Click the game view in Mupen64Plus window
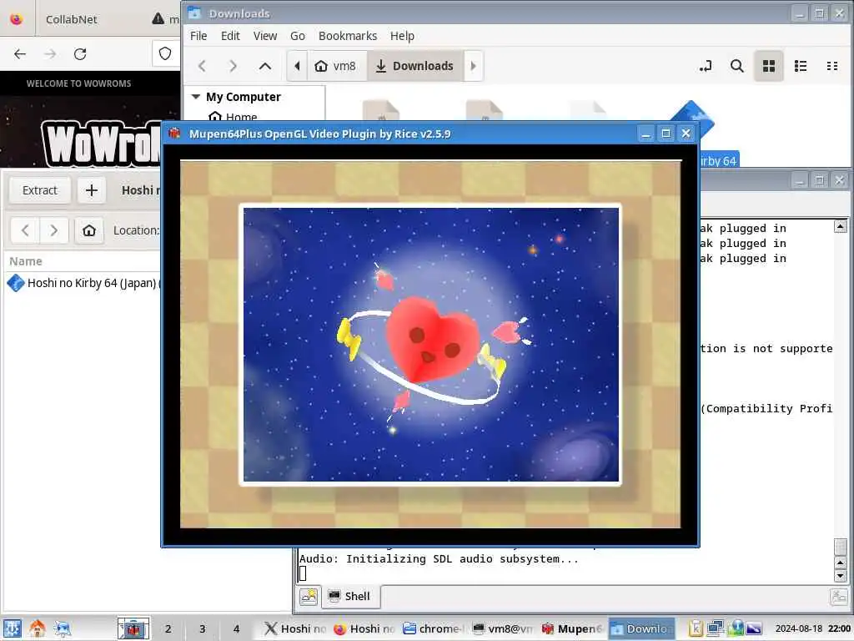 click(x=430, y=344)
